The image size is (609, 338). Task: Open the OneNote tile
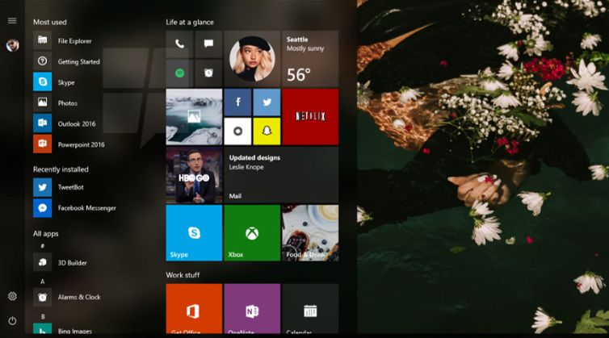click(x=252, y=308)
